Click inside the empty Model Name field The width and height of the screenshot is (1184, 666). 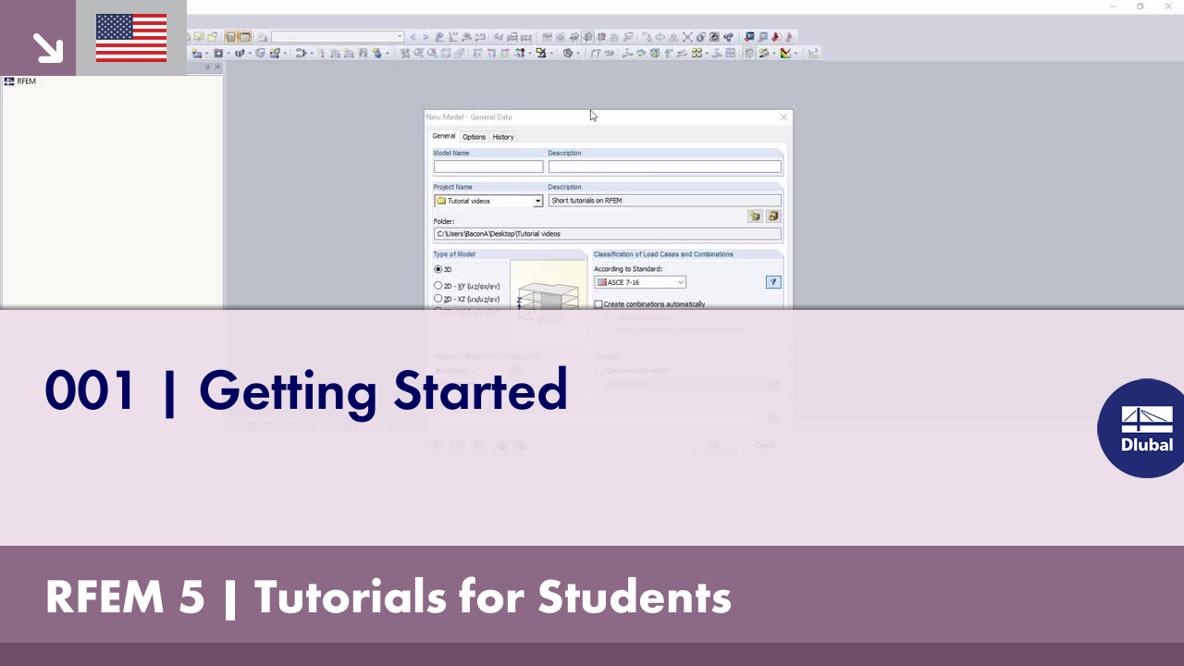tap(487, 166)
